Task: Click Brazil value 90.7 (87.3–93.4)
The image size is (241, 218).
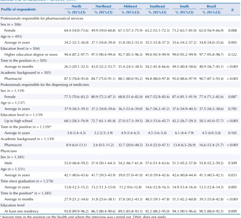Action: tap(211, 79)
